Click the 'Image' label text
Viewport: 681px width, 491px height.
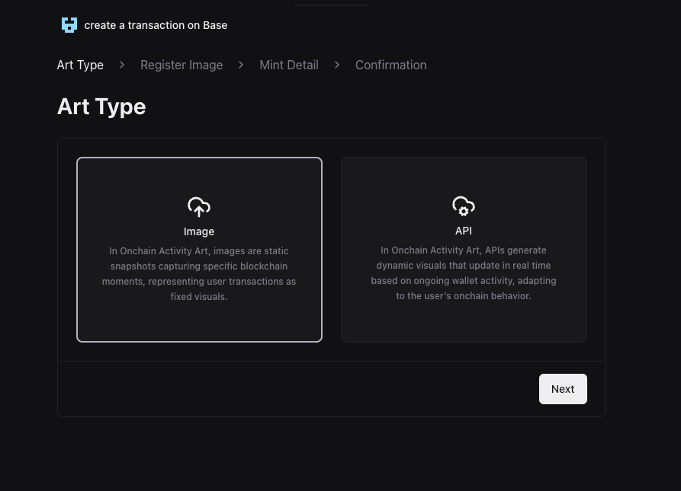click(199, 231)
